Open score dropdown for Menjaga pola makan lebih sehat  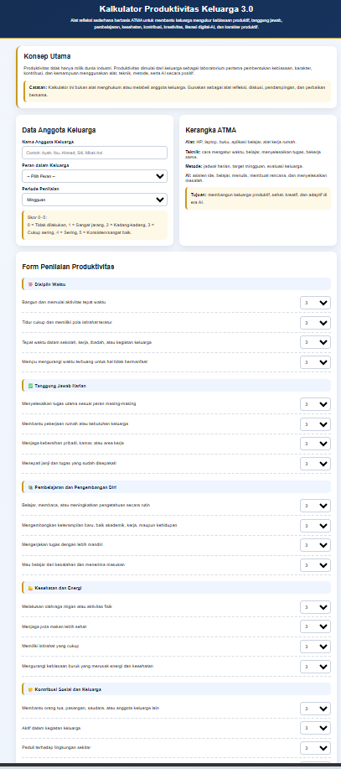[315, 626]
